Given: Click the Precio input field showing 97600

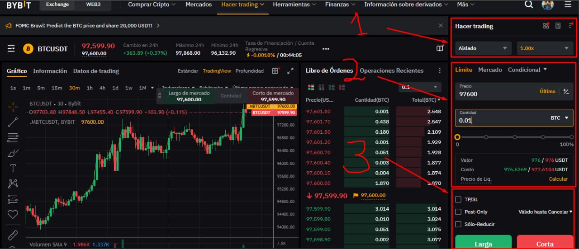Looking at the screenshot, I should 514,91.
